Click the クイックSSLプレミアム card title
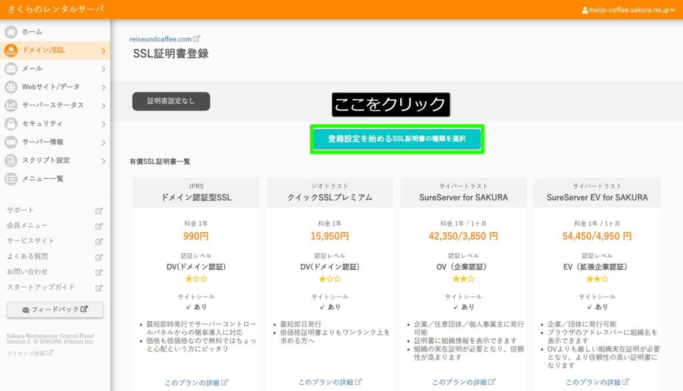Image resolution: width=683 pixels, height=391 pixels. coord(329,197)
